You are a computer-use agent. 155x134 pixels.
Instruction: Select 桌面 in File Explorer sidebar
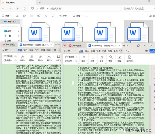click(x=9, y=31)
